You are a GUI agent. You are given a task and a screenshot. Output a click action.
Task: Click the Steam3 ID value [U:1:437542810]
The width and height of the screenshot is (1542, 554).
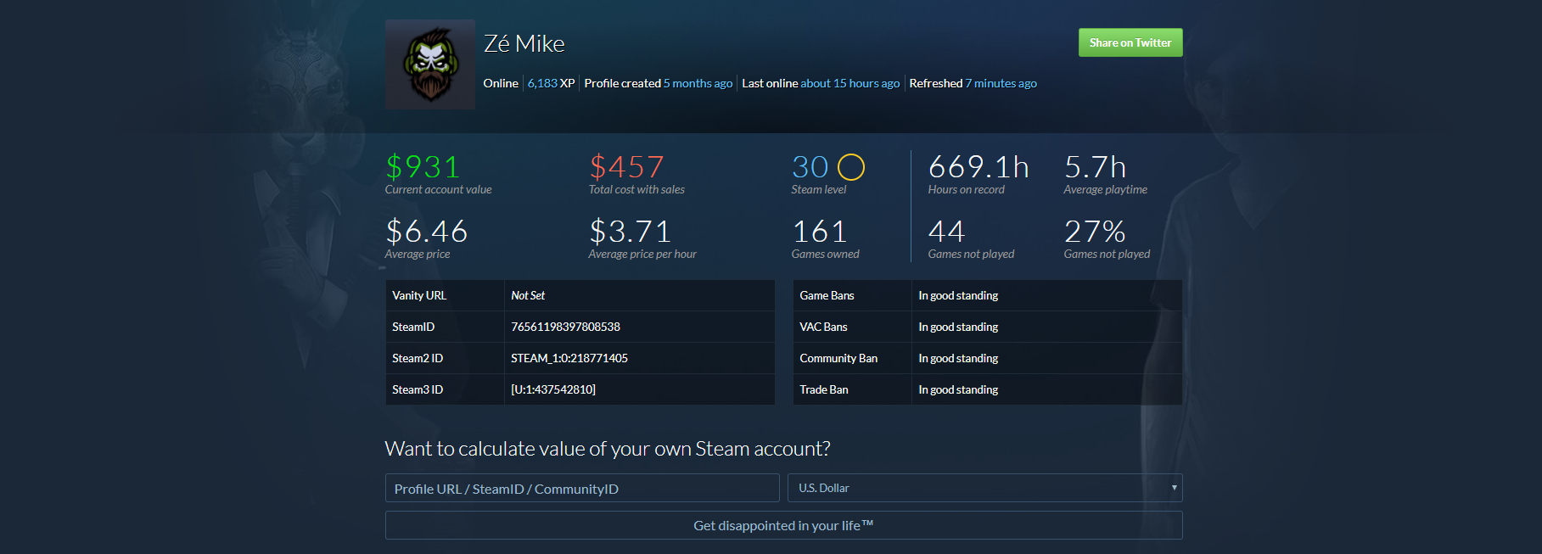(x=553, y=389)
